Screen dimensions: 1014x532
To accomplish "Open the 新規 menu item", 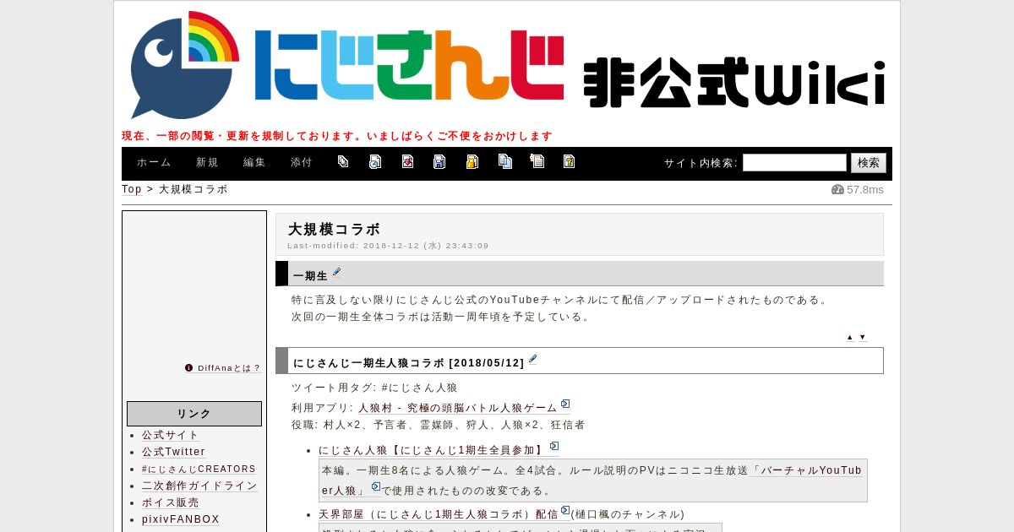I will click(x=207, y=163).
